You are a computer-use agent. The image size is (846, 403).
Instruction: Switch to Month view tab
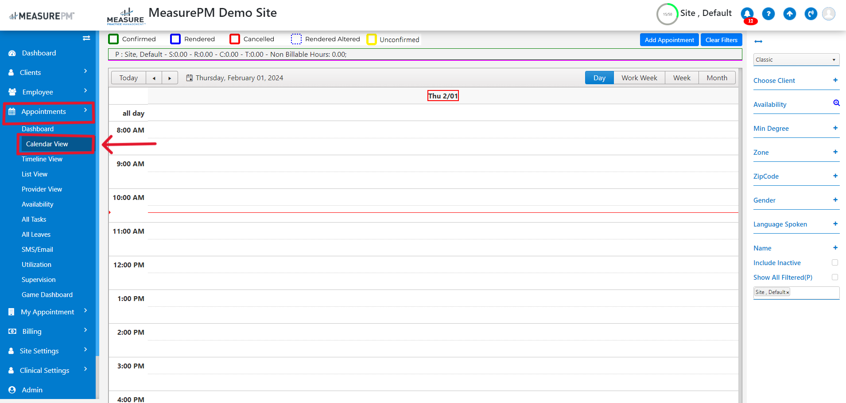[x=717, y=78]
